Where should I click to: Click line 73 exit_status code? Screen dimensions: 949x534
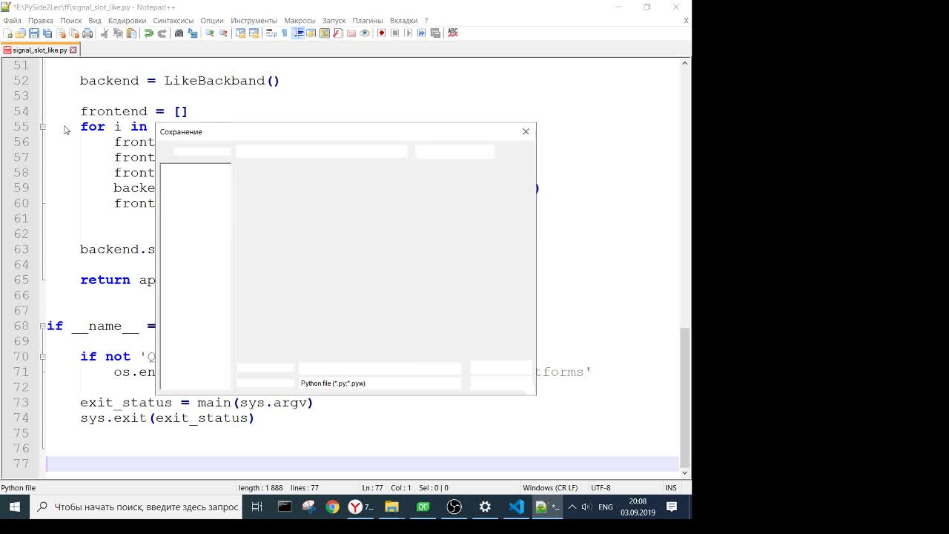click(196, 403)
